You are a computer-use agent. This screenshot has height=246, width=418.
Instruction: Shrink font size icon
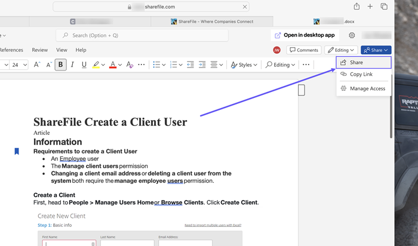pos(48,64)
